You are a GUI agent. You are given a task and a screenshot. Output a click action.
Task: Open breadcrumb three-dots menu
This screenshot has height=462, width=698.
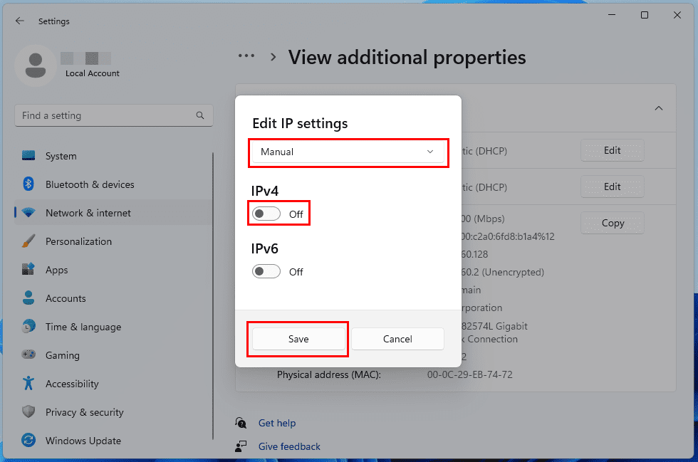(246, 56)
